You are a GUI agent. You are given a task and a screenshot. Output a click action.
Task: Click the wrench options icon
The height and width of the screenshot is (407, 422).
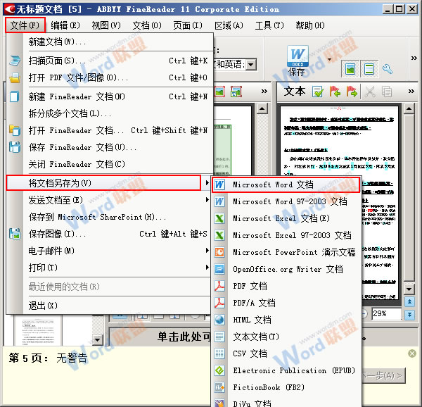[x=388, y=69]
